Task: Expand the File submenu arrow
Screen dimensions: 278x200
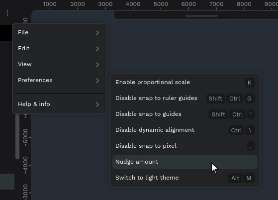Action: tap(97, 33)
